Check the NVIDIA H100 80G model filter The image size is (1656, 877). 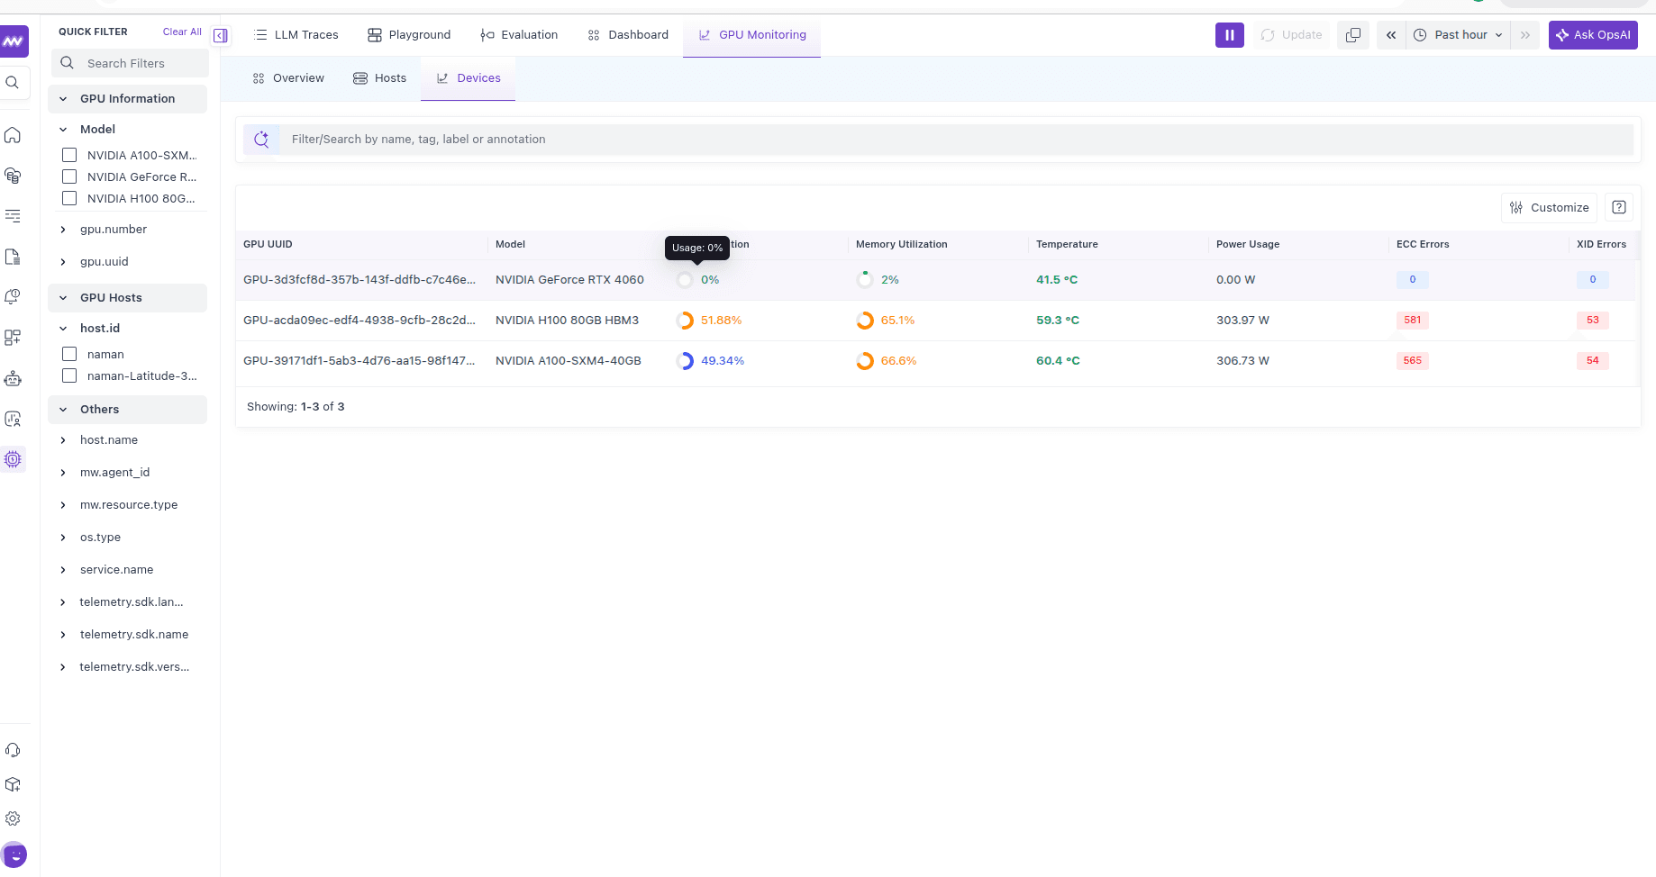click(x=69, y=198)
